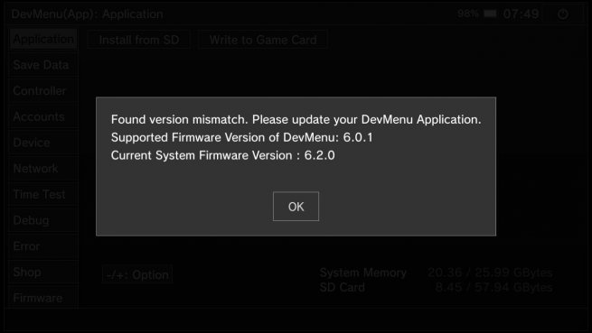Select the System Memory usage readout
The height and width of the screenshot is (333, 592).
click(x=436, y=273)
